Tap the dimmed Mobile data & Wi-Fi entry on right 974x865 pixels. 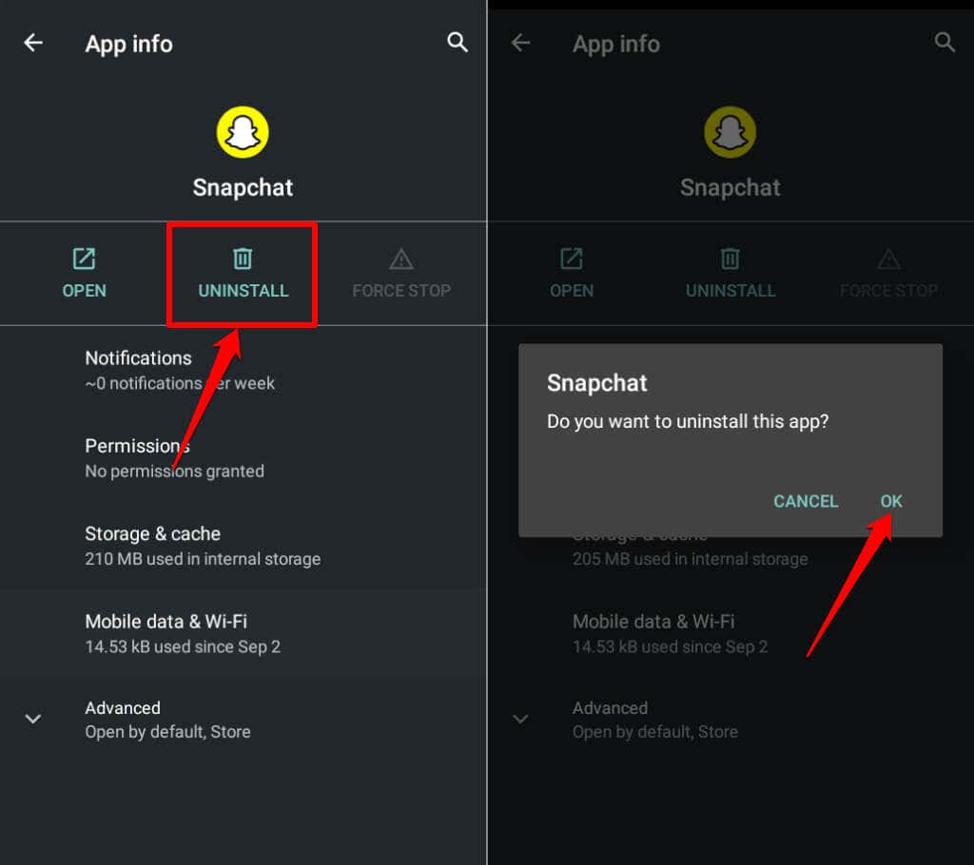(x=670, y=633)
